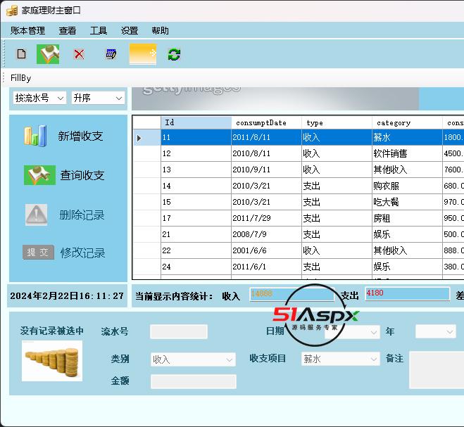Image resolution: width=464 pixels, height=427 pixels.
Task: Open the 账本管理 menu
Action: coord(27,30)
